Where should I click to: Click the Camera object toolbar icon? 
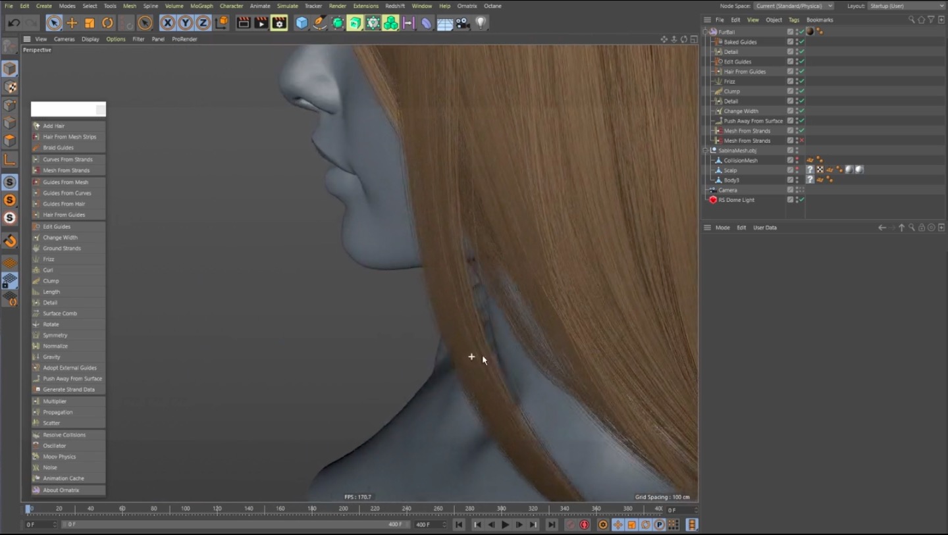tap(463, 23)
